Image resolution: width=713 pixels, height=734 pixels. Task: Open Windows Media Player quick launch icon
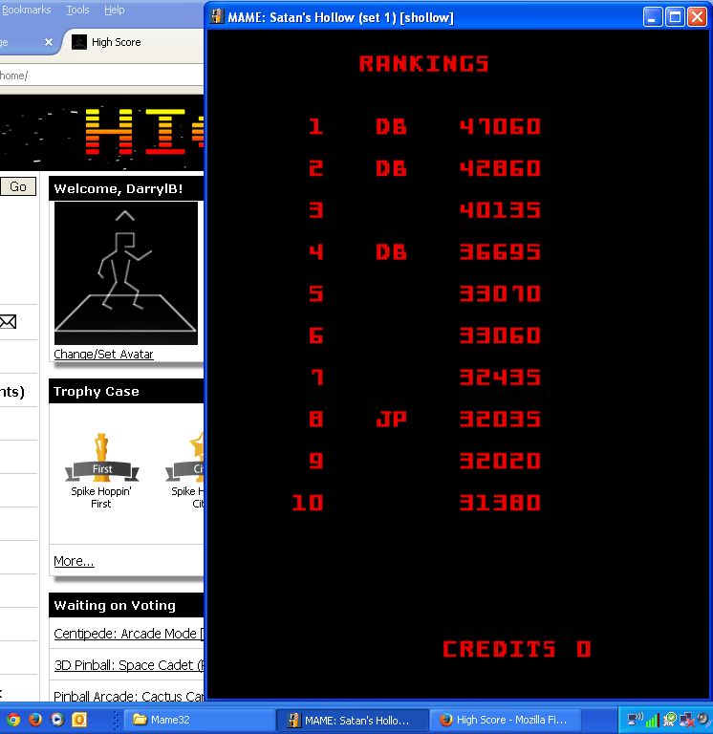tap(57, 720)
